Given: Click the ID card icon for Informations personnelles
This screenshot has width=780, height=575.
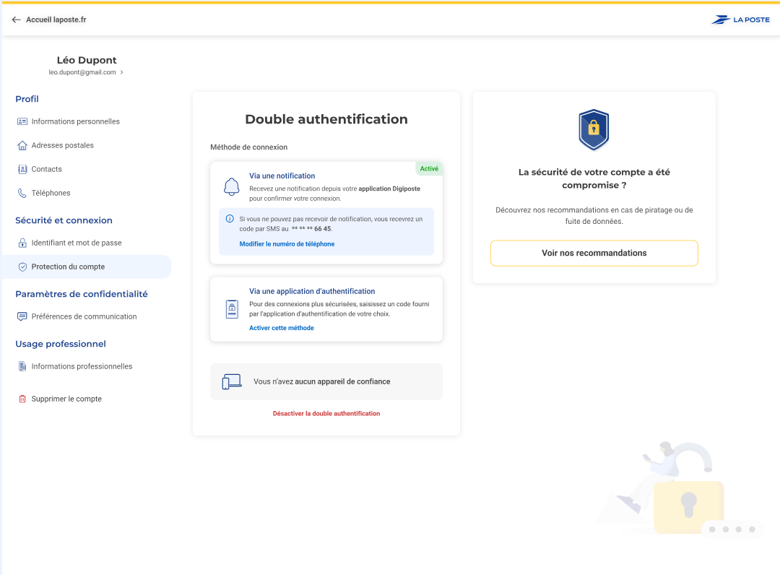Looking at the screenshot, I should [x=22, y=121].
